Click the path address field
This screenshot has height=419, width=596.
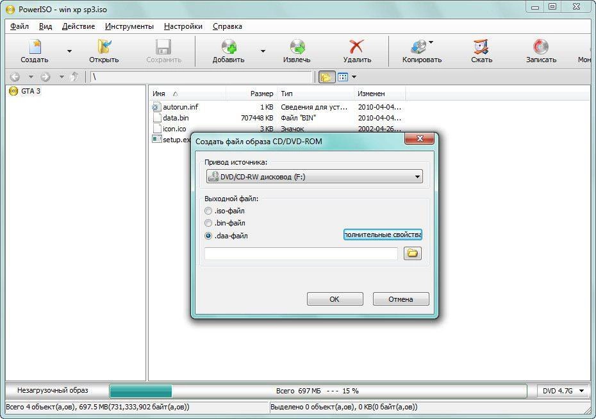coord(201,77)
